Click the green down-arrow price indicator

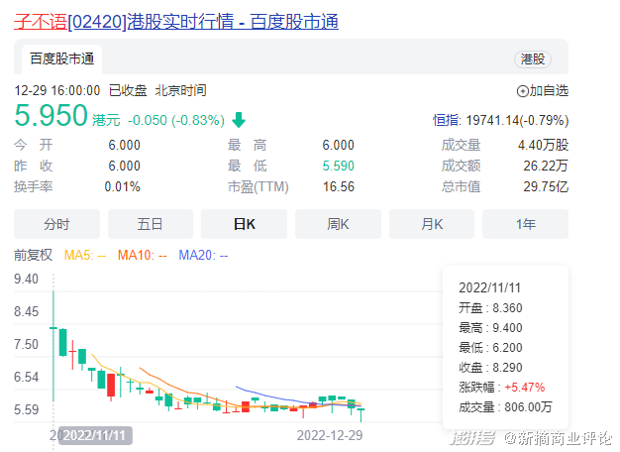tap(239, 120)
